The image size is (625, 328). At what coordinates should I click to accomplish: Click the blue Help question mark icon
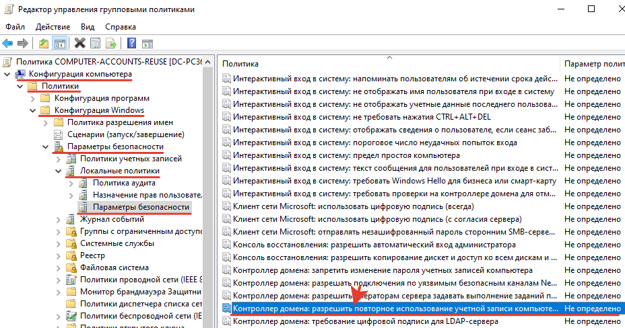click(x=131, y=44)
